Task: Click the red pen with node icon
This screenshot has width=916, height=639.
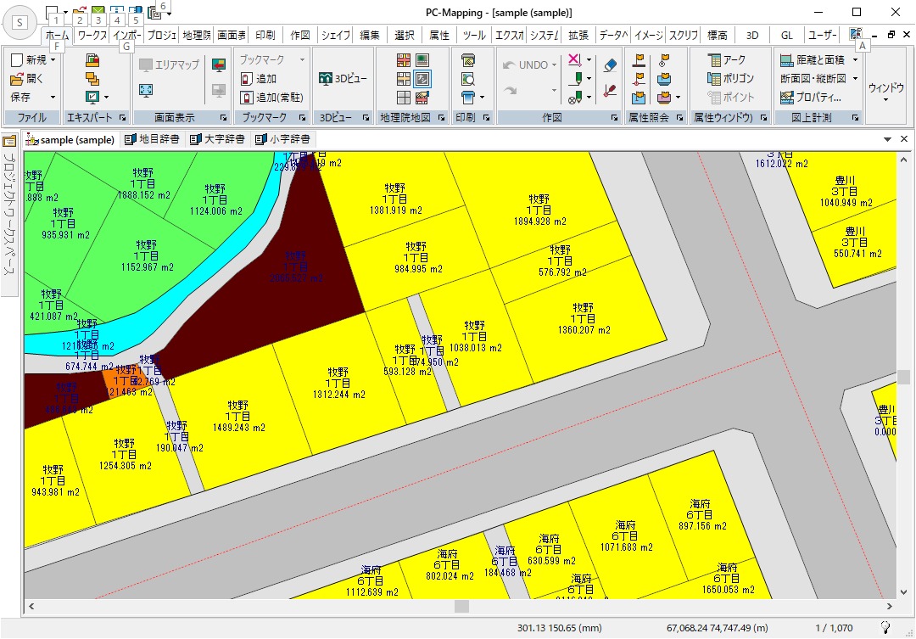Action: (x=610, y=91)
